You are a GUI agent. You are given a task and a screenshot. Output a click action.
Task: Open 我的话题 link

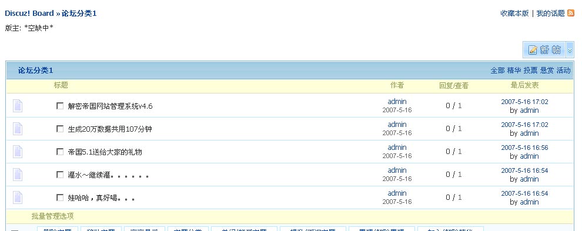point(550,14)
